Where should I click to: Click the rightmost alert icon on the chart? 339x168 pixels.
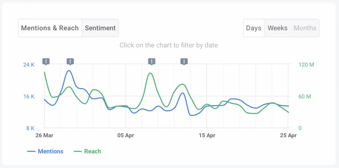tap(184, 61)
